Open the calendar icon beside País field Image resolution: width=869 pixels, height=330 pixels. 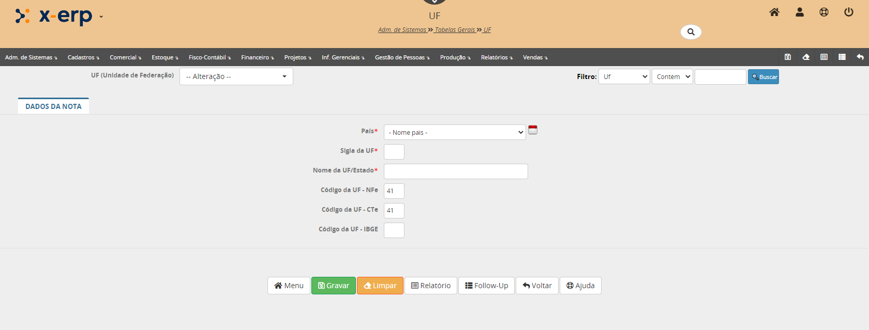point(533,130)
